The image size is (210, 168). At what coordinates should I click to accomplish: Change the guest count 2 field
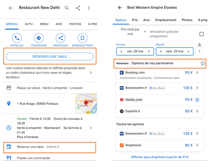(200, 51)
